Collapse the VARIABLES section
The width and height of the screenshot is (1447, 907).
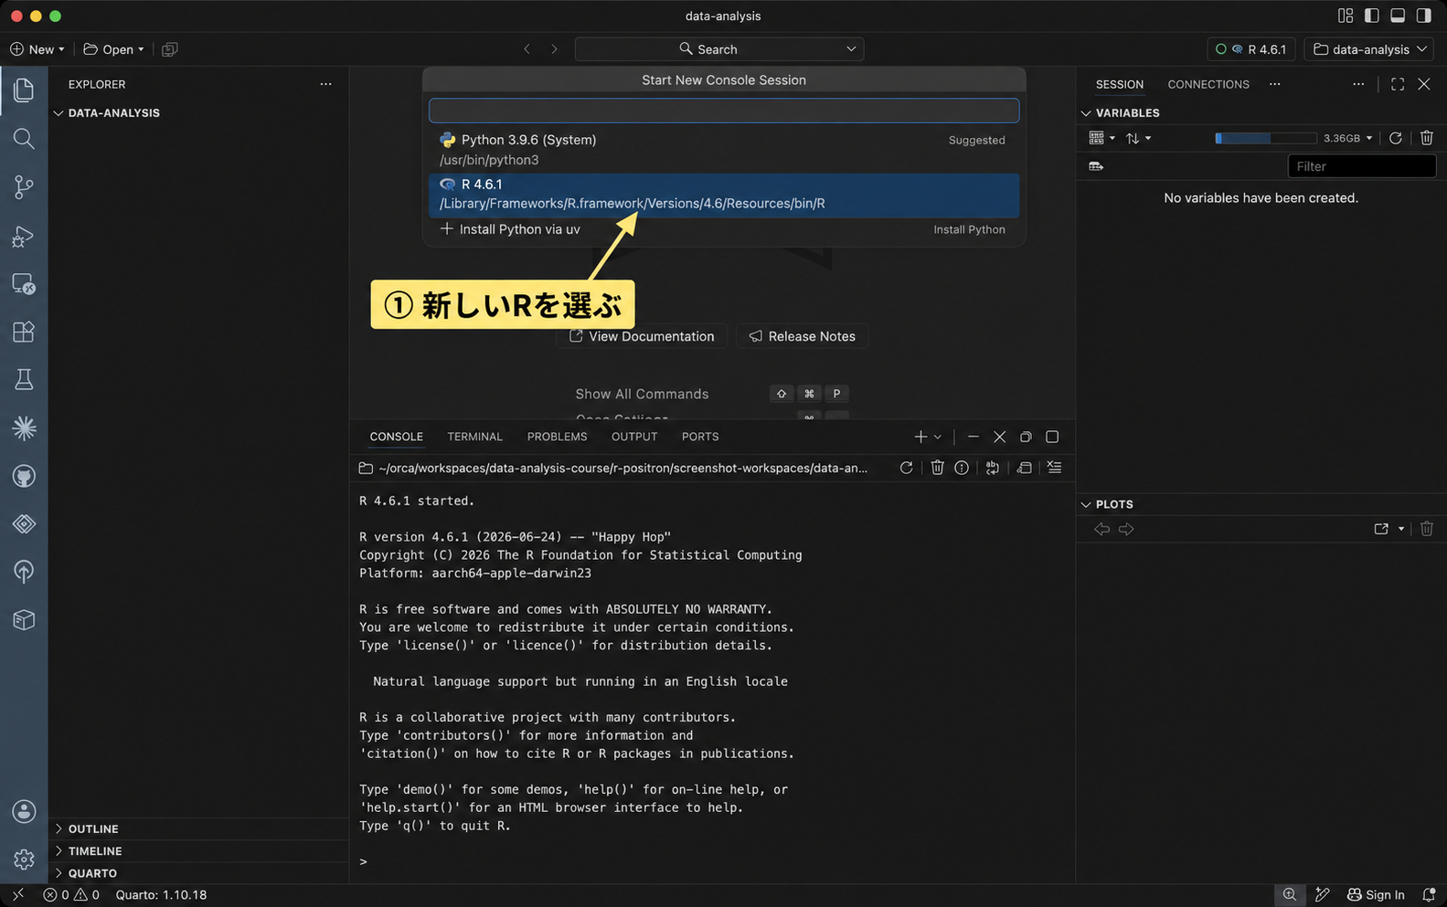(x=1086, y=113)
